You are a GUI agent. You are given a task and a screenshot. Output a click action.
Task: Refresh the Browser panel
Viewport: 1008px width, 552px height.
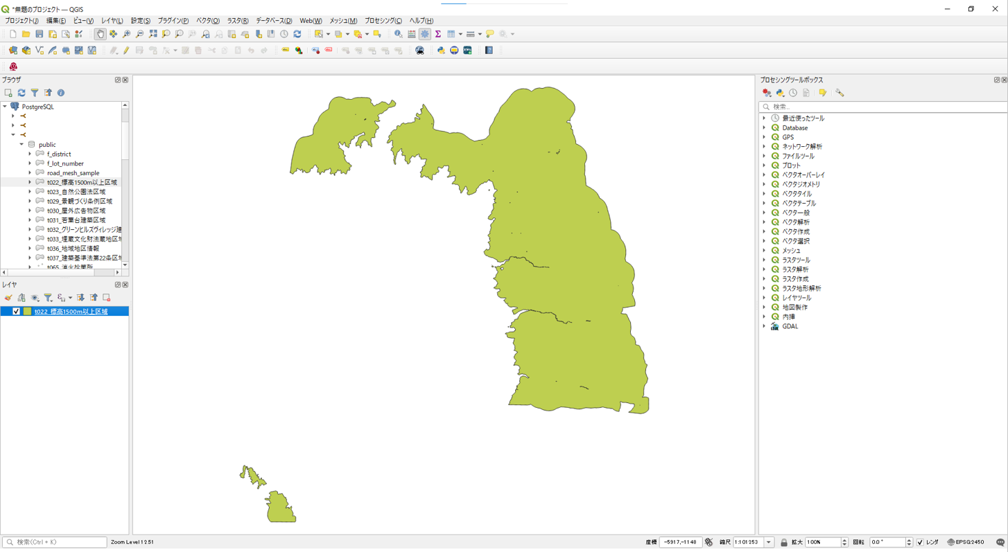click(21, 93)
